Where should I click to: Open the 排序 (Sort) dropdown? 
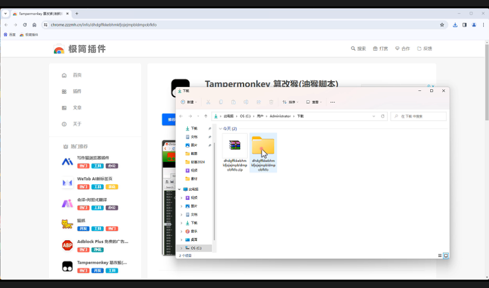pyautogui.click(x=291, y=102)
